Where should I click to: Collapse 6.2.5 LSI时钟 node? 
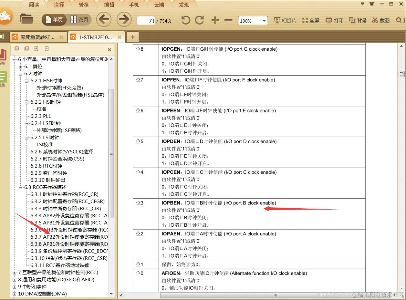pyautogui.click(x=27, y=138)
